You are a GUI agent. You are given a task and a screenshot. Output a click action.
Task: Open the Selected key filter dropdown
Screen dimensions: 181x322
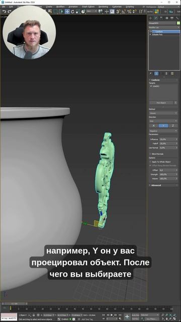coord(150,315)
